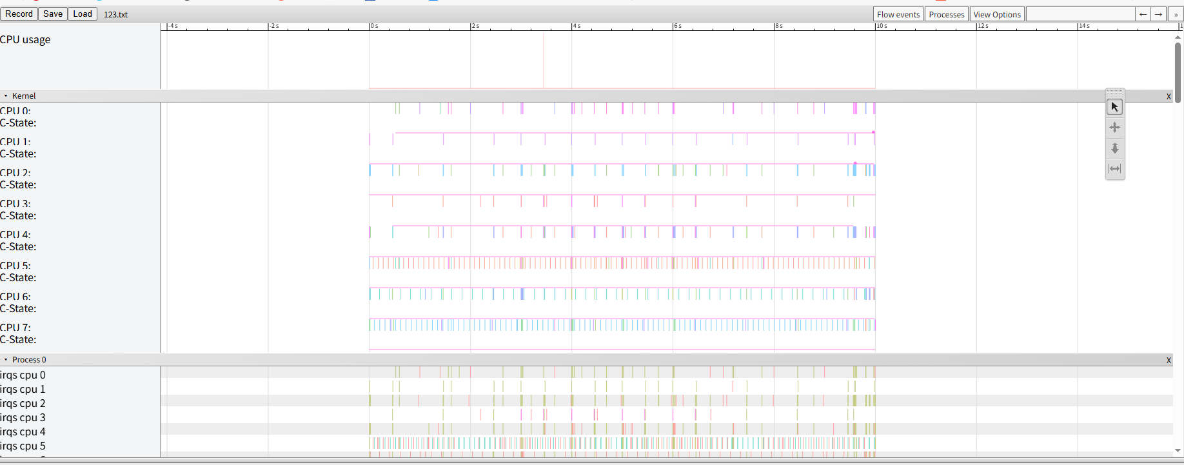Select the CPU 5 track label

click(15, 266)
